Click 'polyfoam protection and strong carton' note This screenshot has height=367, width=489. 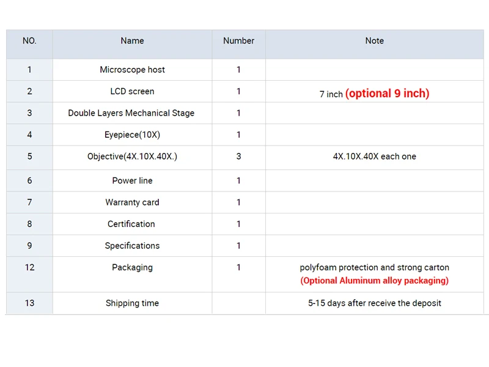375,268
